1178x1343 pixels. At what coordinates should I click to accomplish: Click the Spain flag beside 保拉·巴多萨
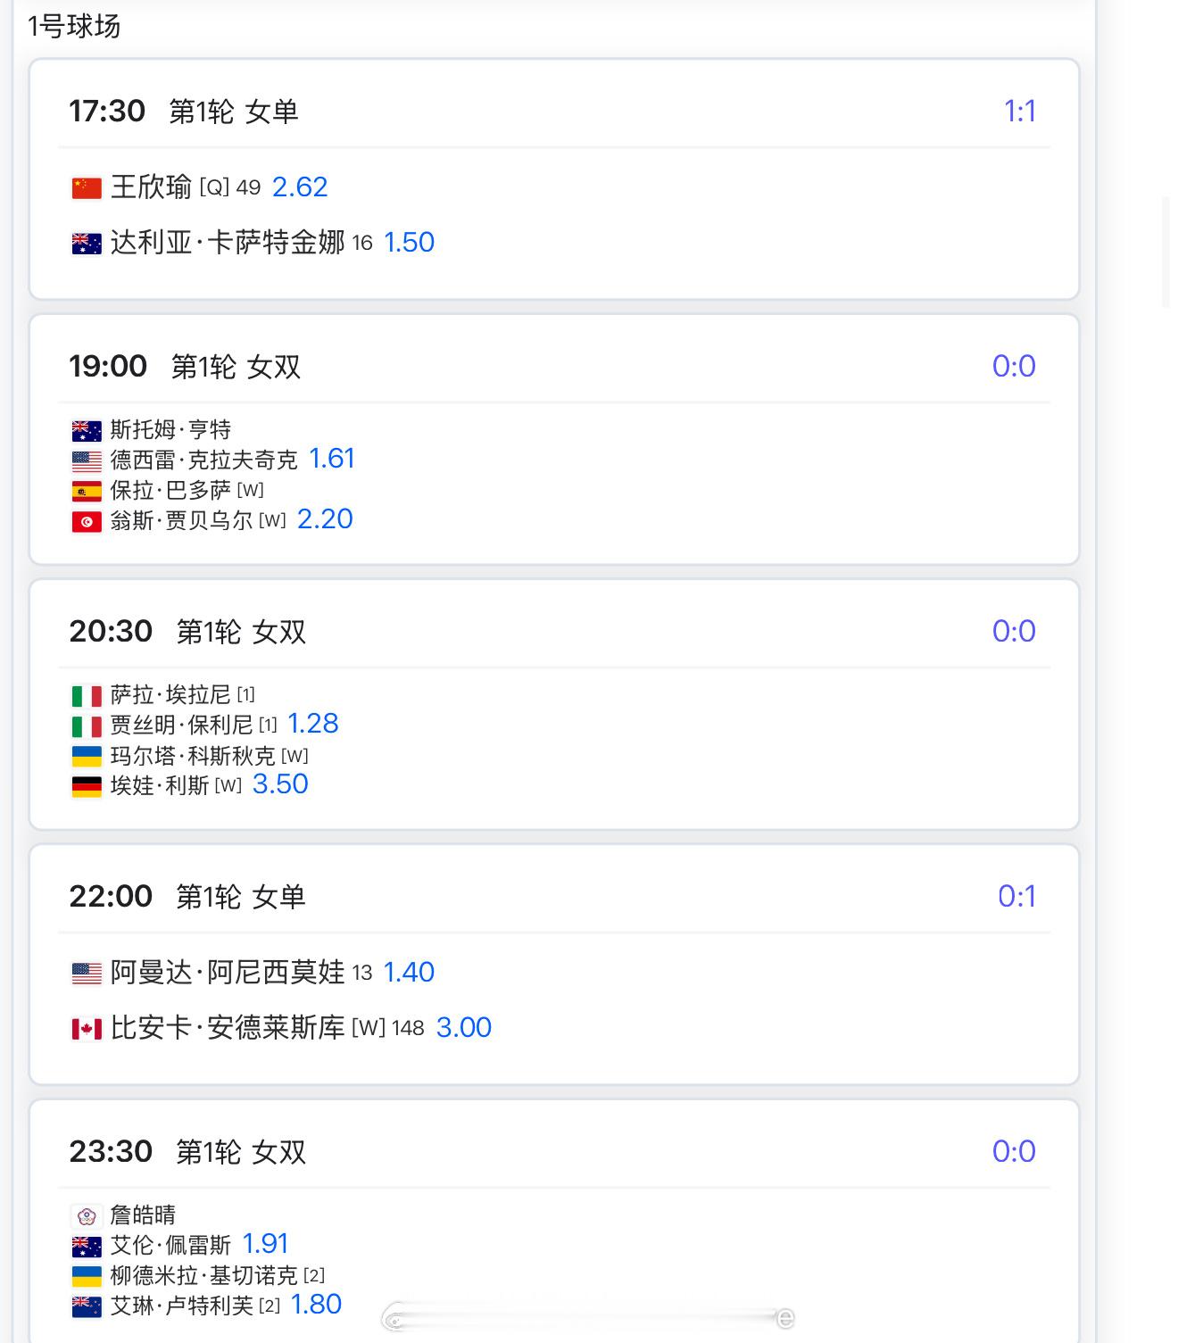(87, 491)
